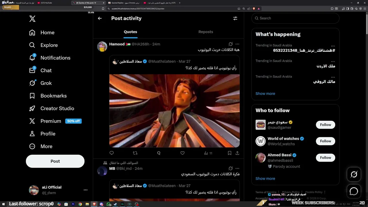Open the Terms of Service link
Image resolution: width=368 pixels, height=207 pixels.
click(266, 192)
